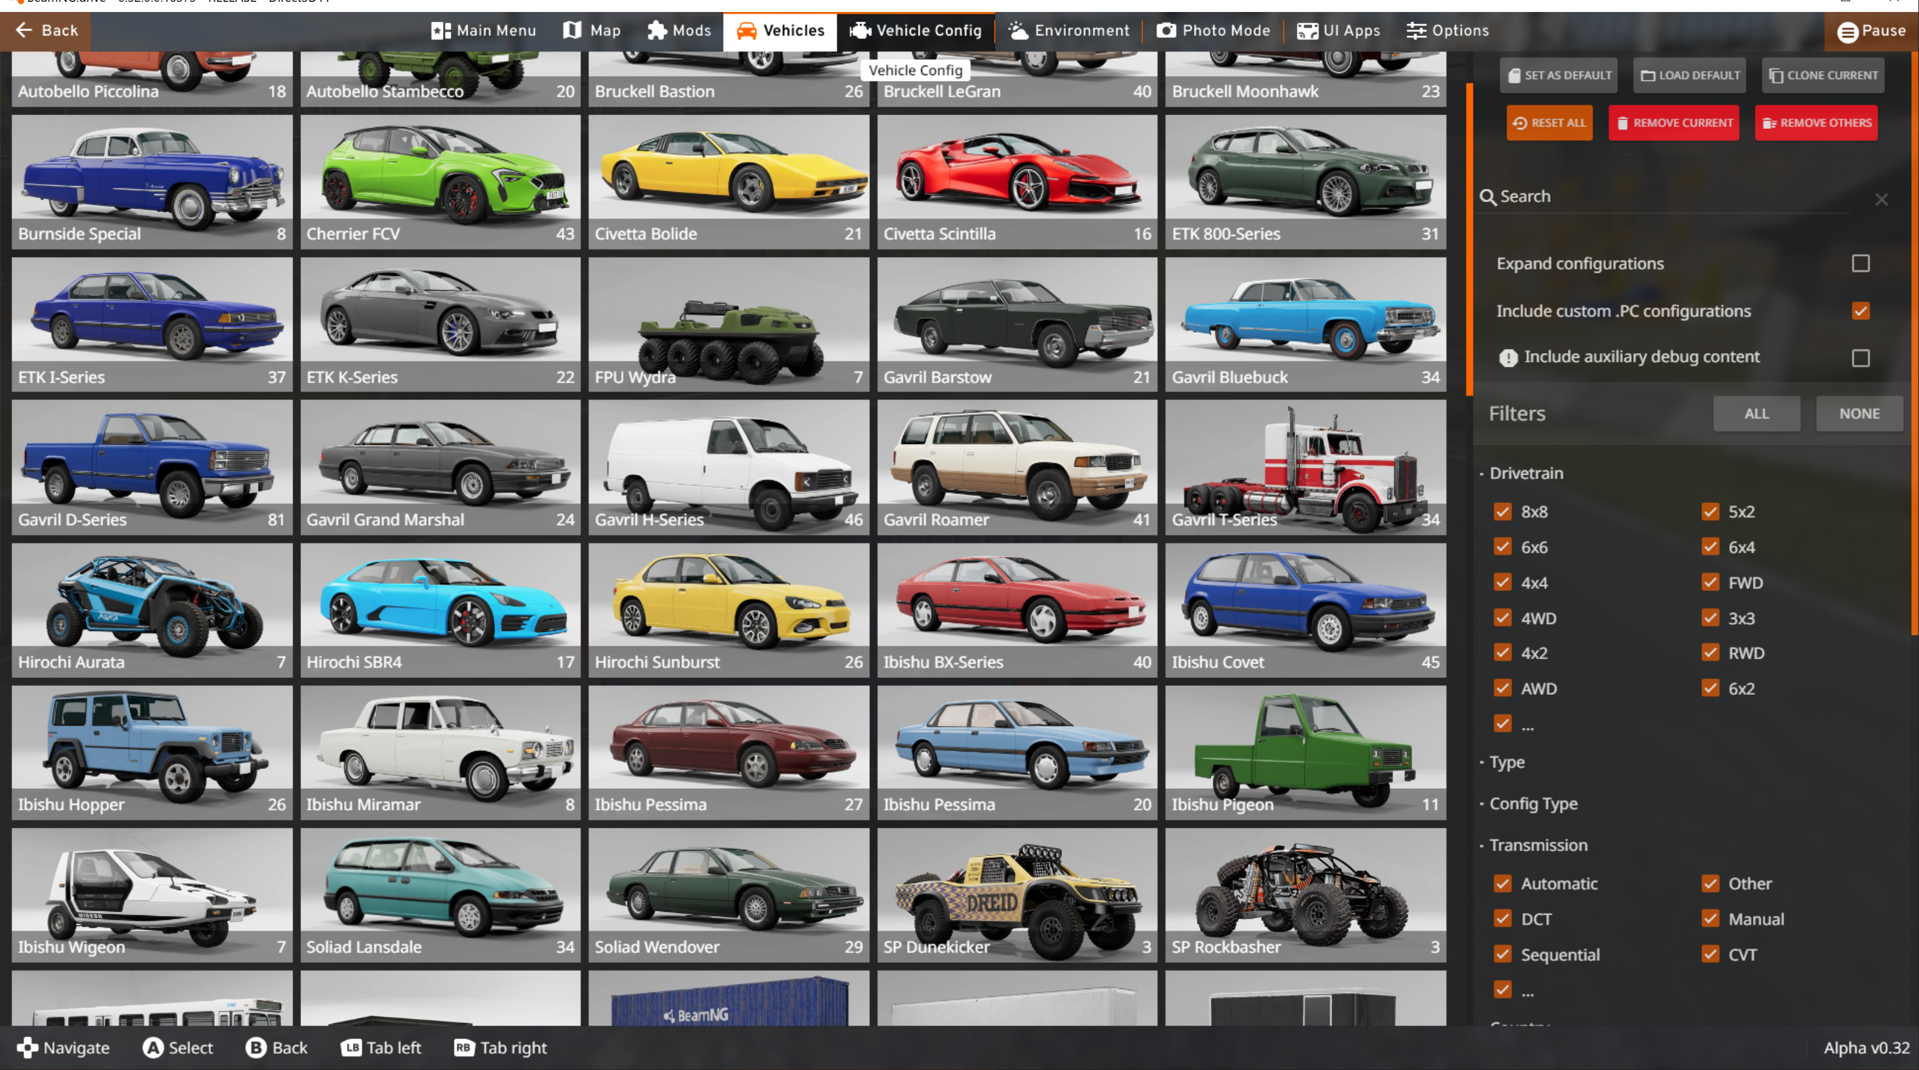The width and height of the screenshot is (1919, 1070).
Task: Open the Options menu
Action: point(1447,31)
